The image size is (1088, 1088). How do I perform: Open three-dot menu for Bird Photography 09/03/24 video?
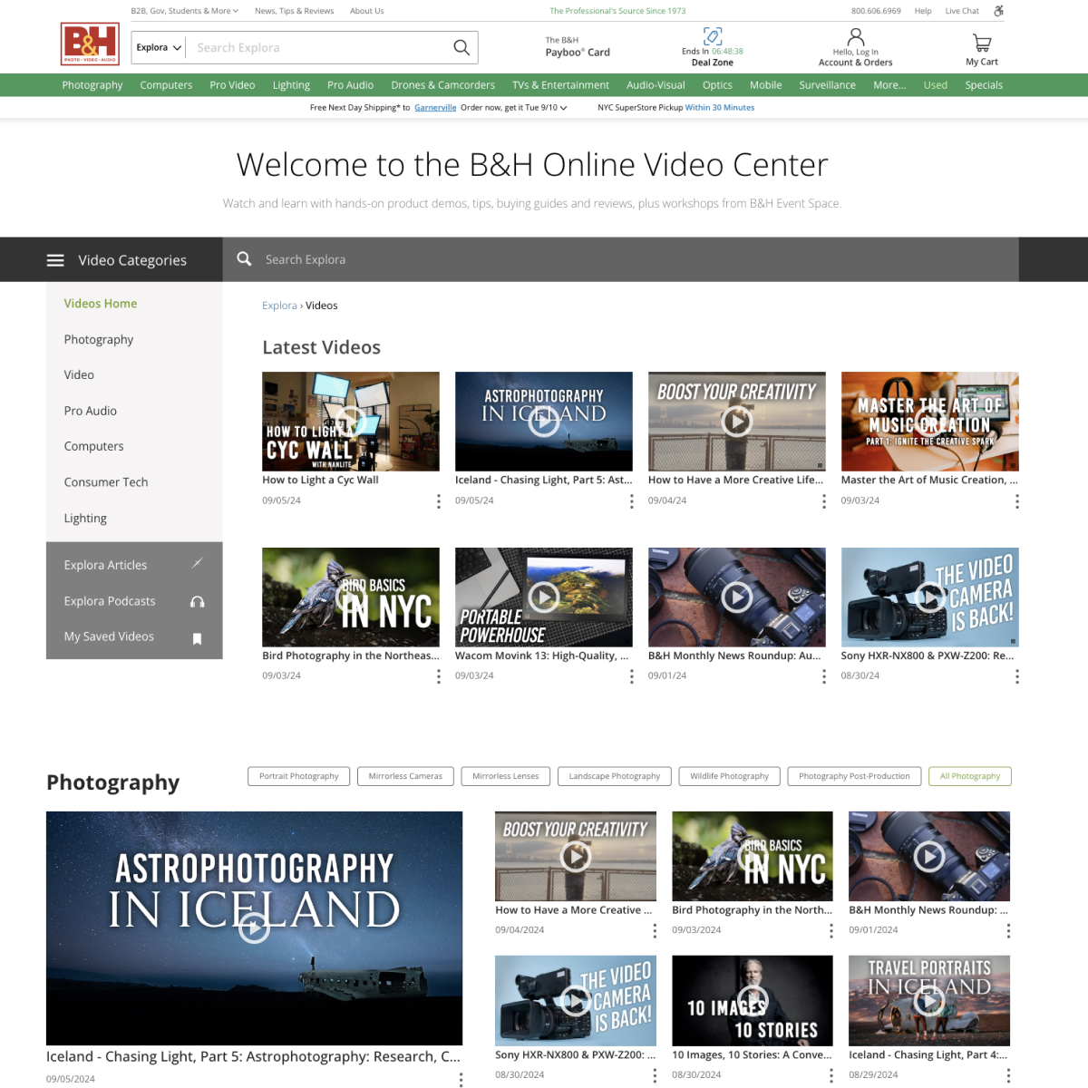[439, 676]
